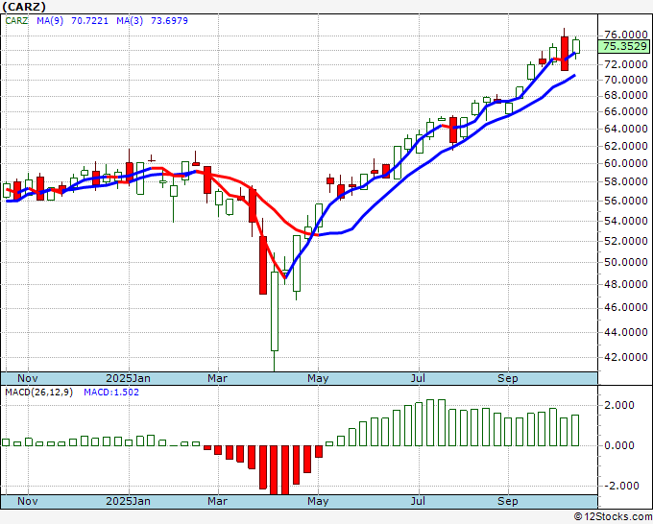The width and height of the screenshot is (653, 524).
Task: Click May on the price chart date axis
Action: (x=318, y=378)
